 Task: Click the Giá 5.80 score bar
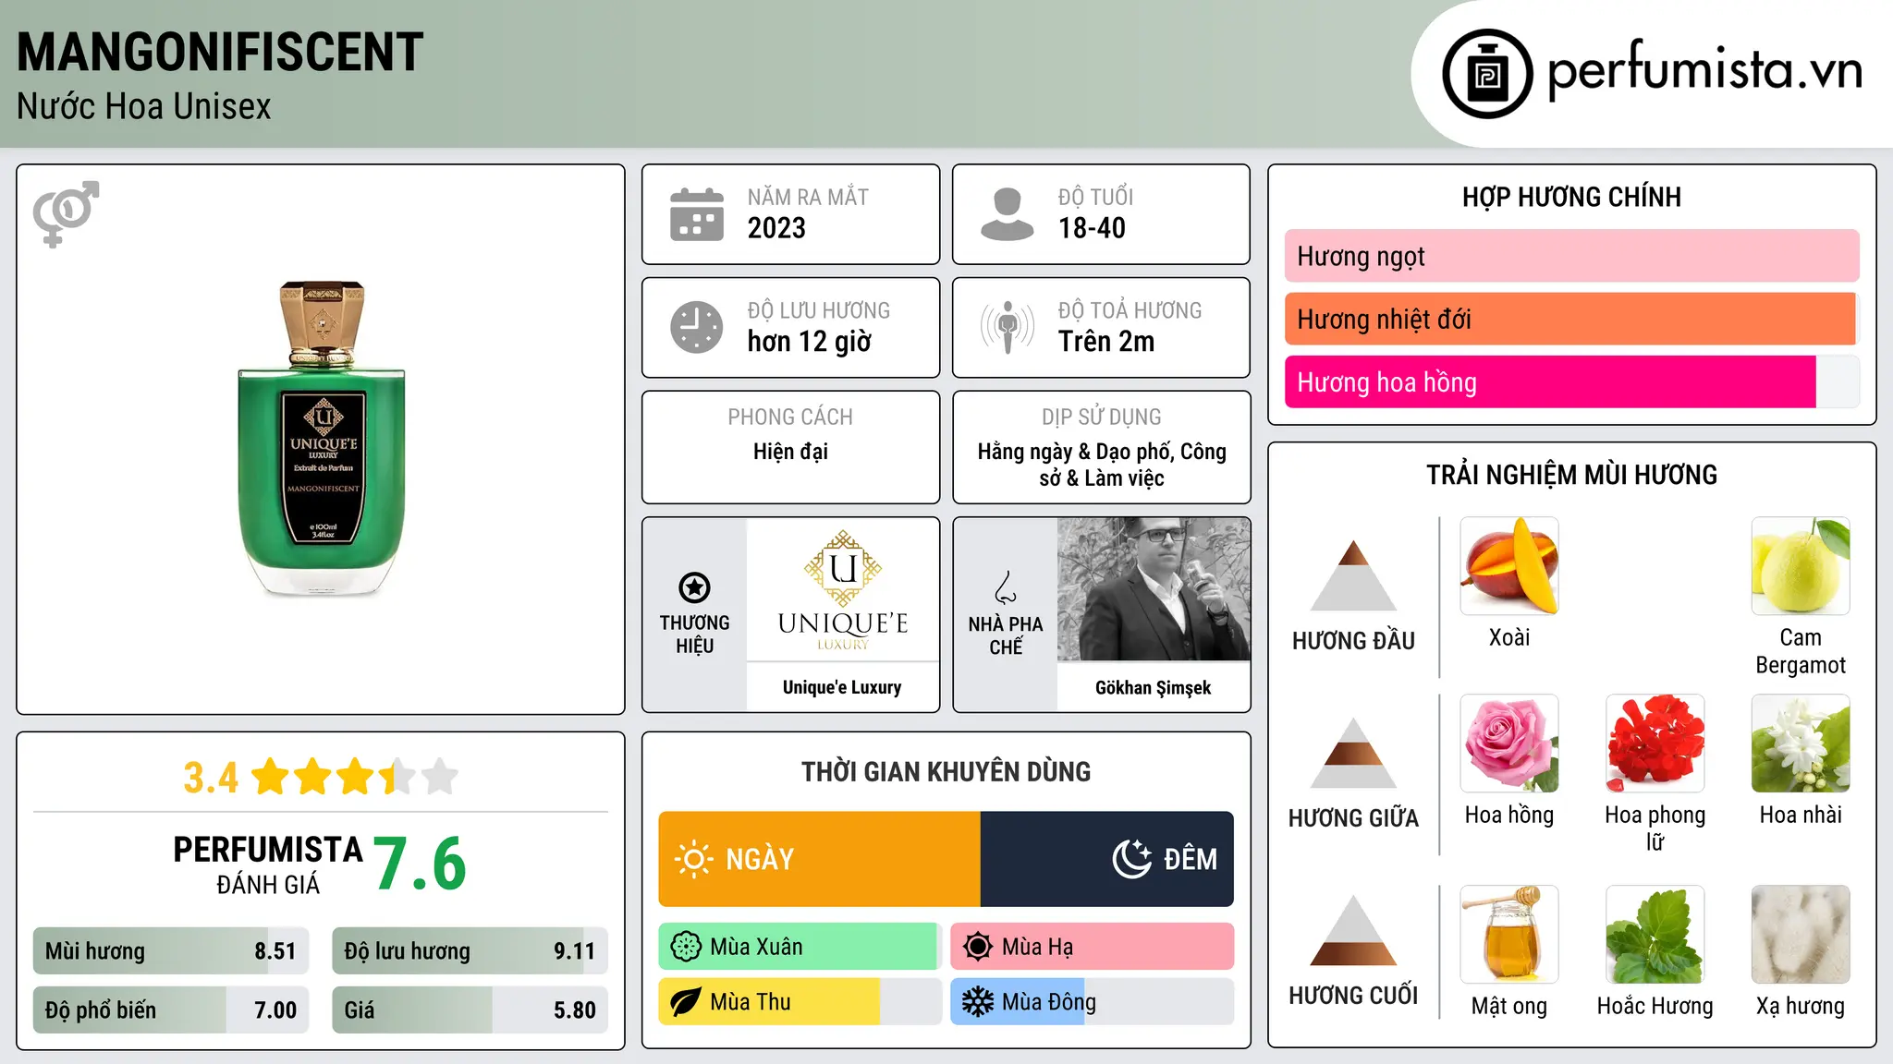[470, 1010]
